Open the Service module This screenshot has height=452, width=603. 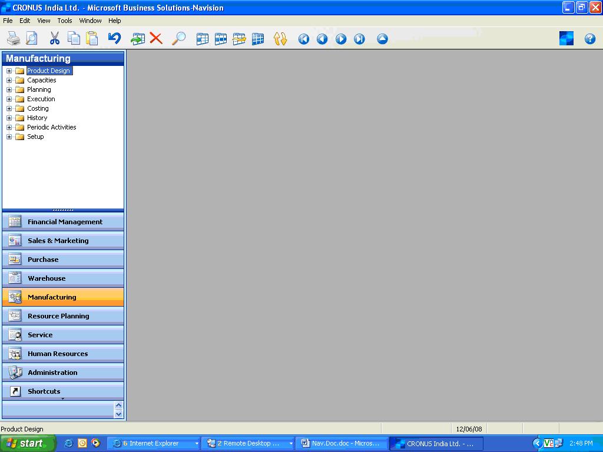point(63,335)
